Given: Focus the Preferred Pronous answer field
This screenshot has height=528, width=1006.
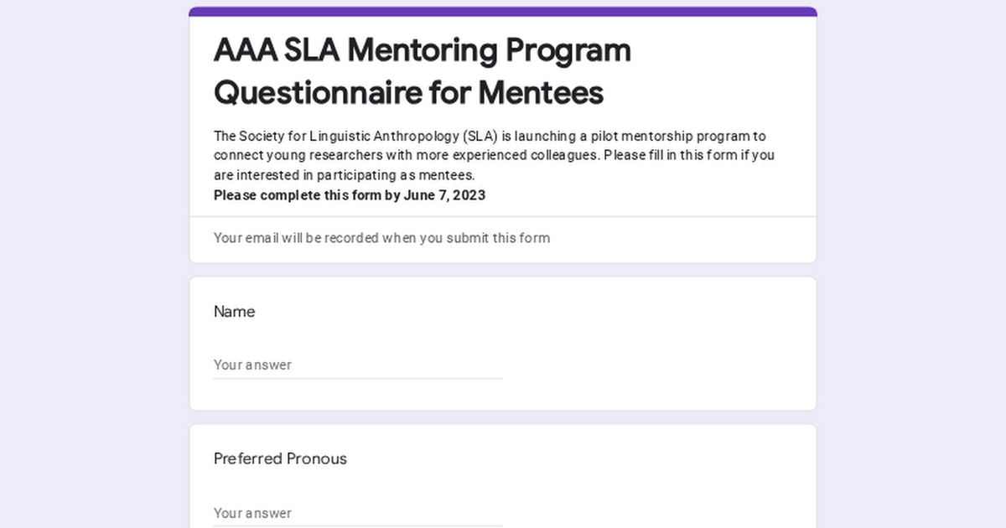Looking at the screenshot, I should (358, 512).
